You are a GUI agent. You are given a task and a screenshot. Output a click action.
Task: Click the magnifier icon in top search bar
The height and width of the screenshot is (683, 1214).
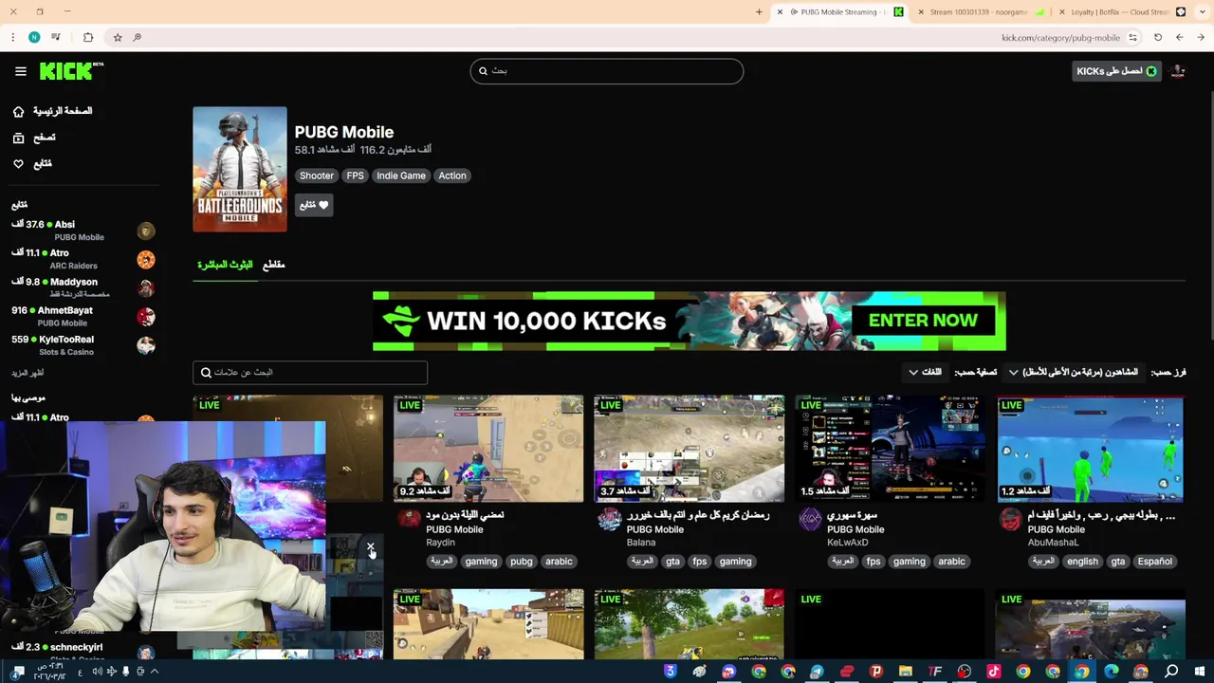click(x=483, y=71)
